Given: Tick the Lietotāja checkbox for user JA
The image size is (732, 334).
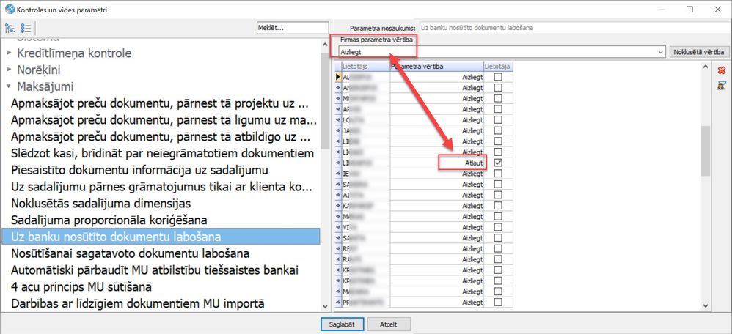Looking at the screenshot, I should click(498, 130).
